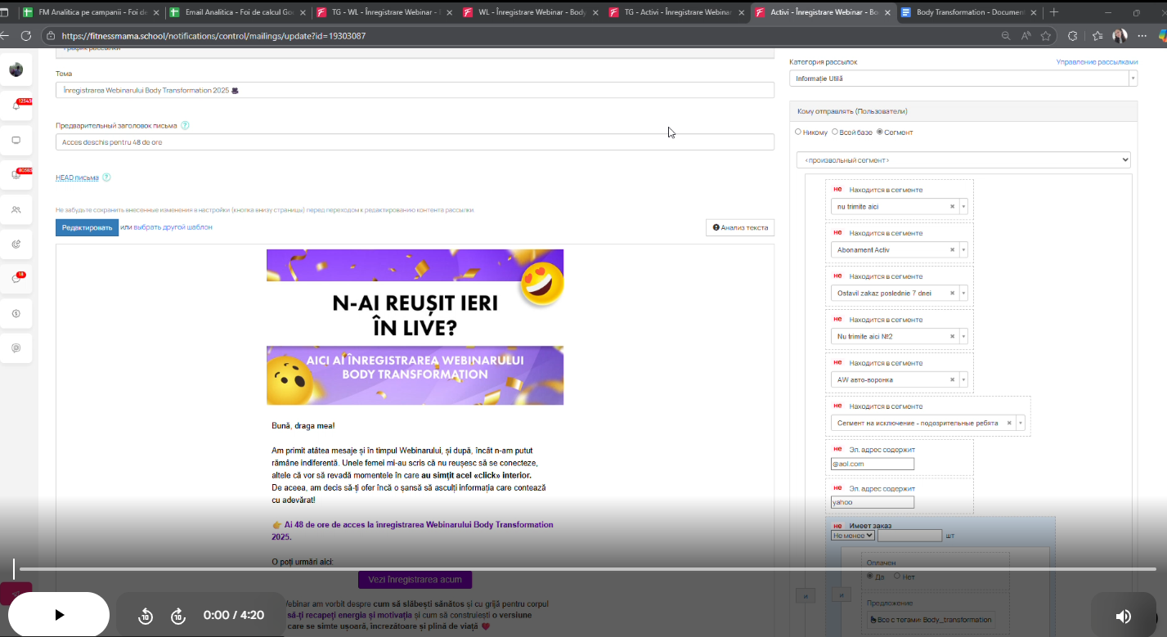Open the Не менее quantity dropdown
This screenshot has width=1167, height=637.
(853, 535)
